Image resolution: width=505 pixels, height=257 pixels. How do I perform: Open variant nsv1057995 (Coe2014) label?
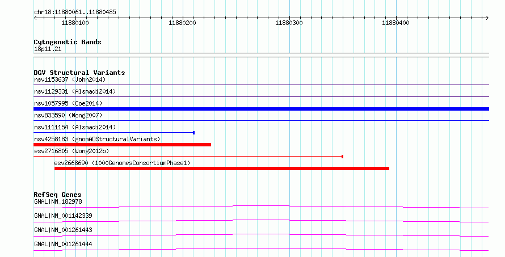coord(68,103)
